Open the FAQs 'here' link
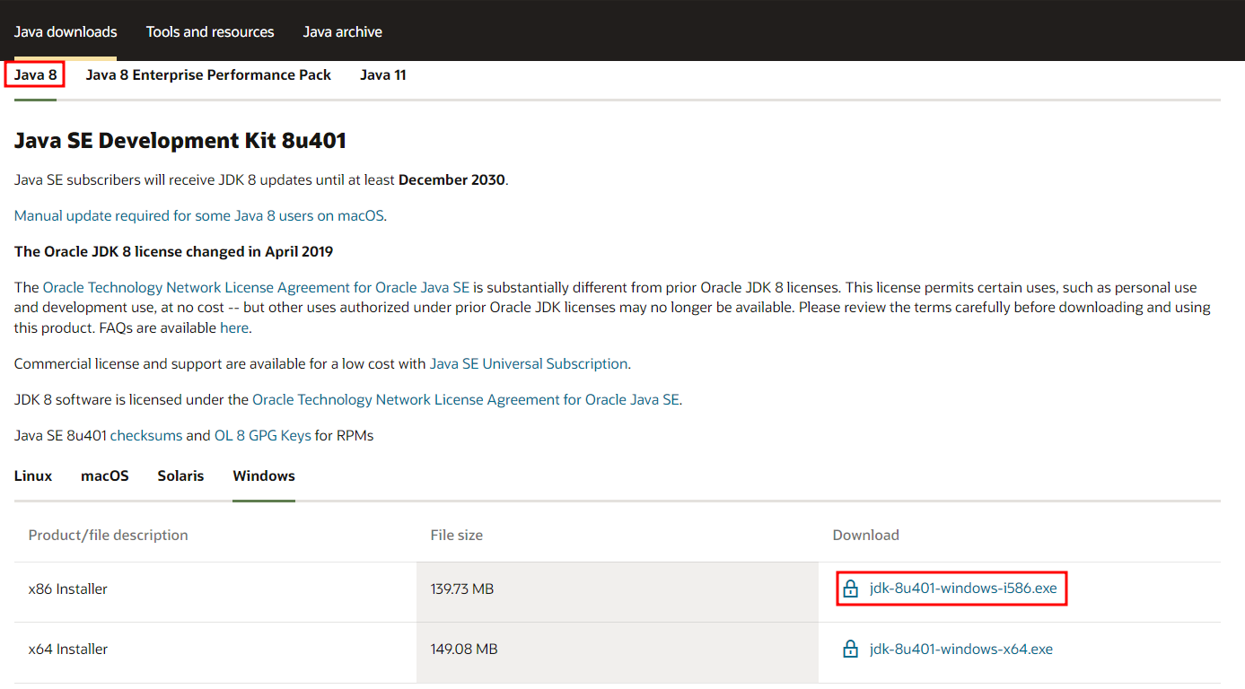This screenshot has height=689, width=1245. [x=234, y=327]
